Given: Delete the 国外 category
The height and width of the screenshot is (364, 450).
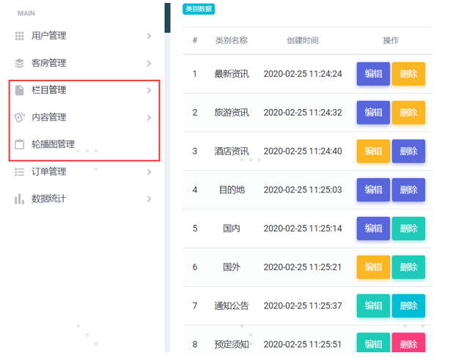Looking at the screenshot, I should 408,267.
